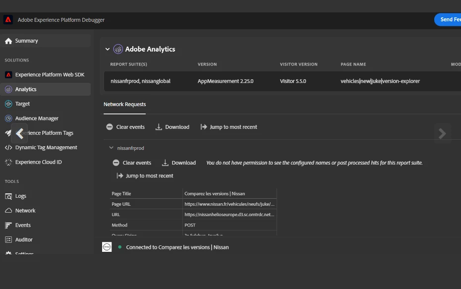Click the PAGE NAME column header

click(x=353, y=64)
